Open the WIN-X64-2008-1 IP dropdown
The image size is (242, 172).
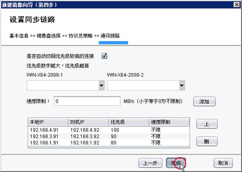click(x=101, y=86)
